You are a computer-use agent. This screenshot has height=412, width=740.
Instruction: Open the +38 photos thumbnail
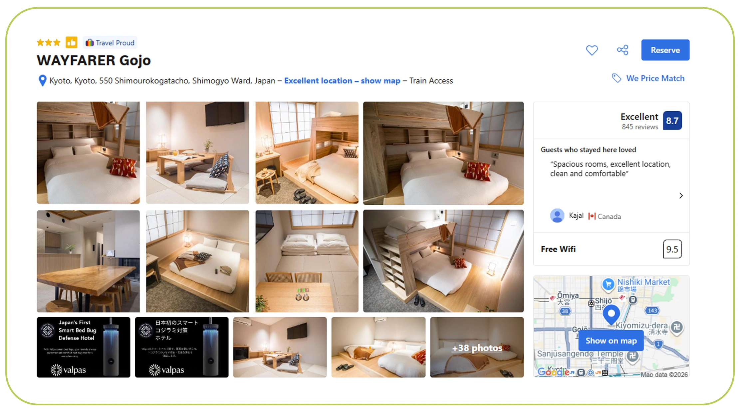point(477,348)
